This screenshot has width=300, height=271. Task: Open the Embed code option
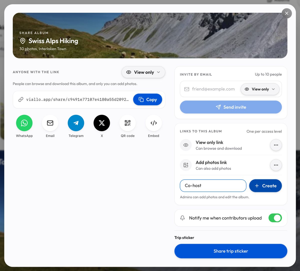point(153,123)
